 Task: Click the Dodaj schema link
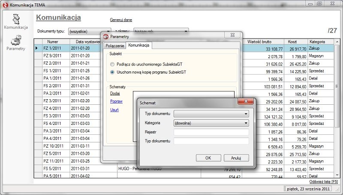(x=115, y=93)
